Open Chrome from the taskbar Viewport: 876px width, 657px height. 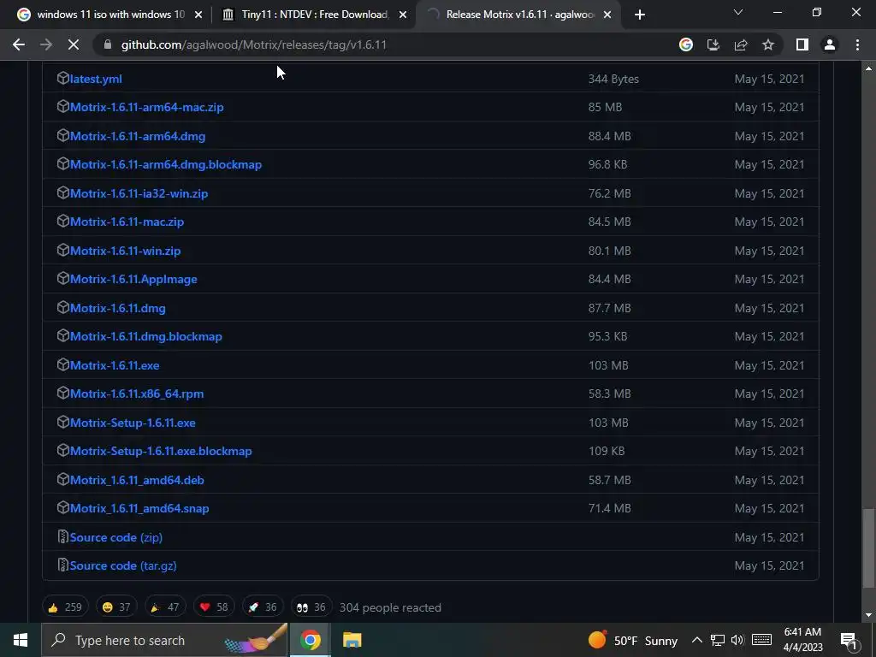311,640
